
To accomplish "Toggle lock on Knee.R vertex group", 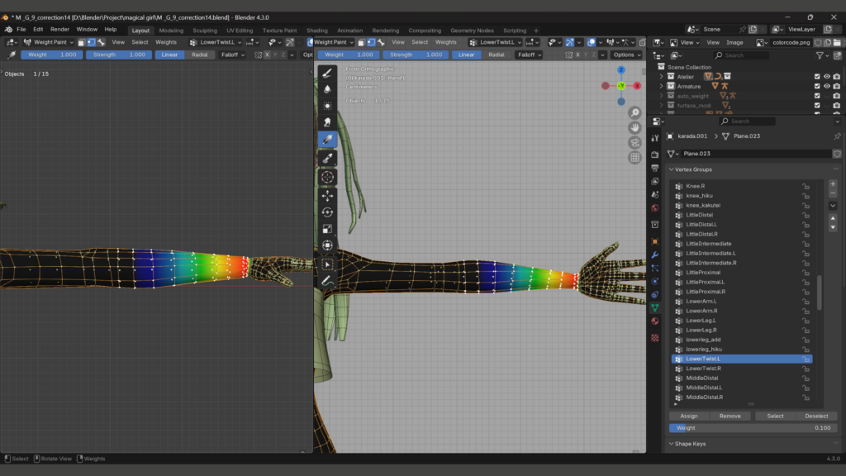I will (806, 186).
